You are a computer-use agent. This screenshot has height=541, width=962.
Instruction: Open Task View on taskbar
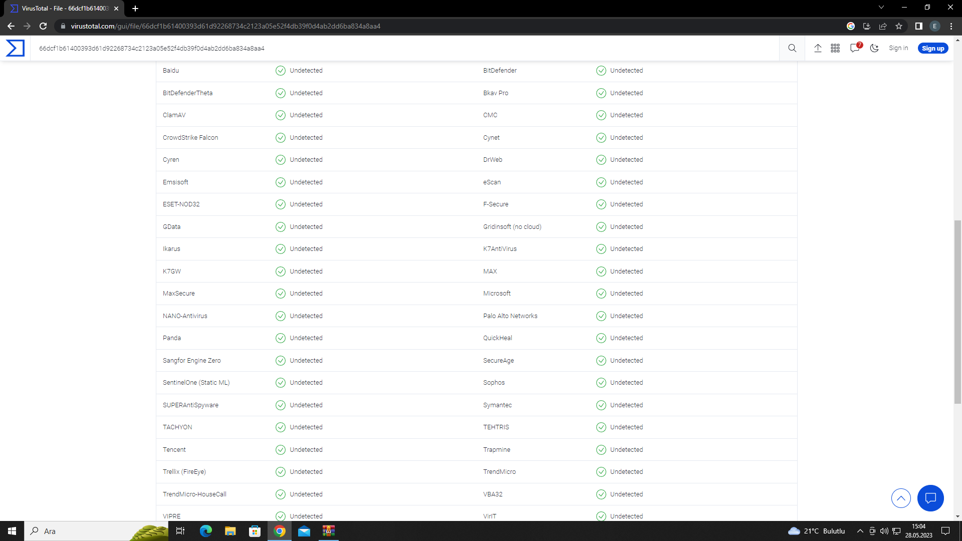(180, 531)
